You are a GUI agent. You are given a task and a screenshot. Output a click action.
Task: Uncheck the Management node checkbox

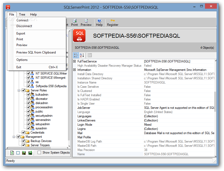tap(19, 137)
